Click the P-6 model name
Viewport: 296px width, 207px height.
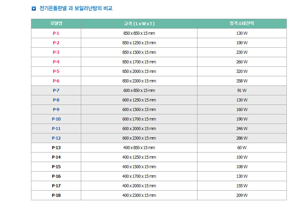[x=56, y=81]
